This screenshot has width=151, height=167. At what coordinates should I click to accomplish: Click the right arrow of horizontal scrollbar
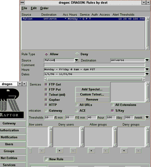point(143,79)
